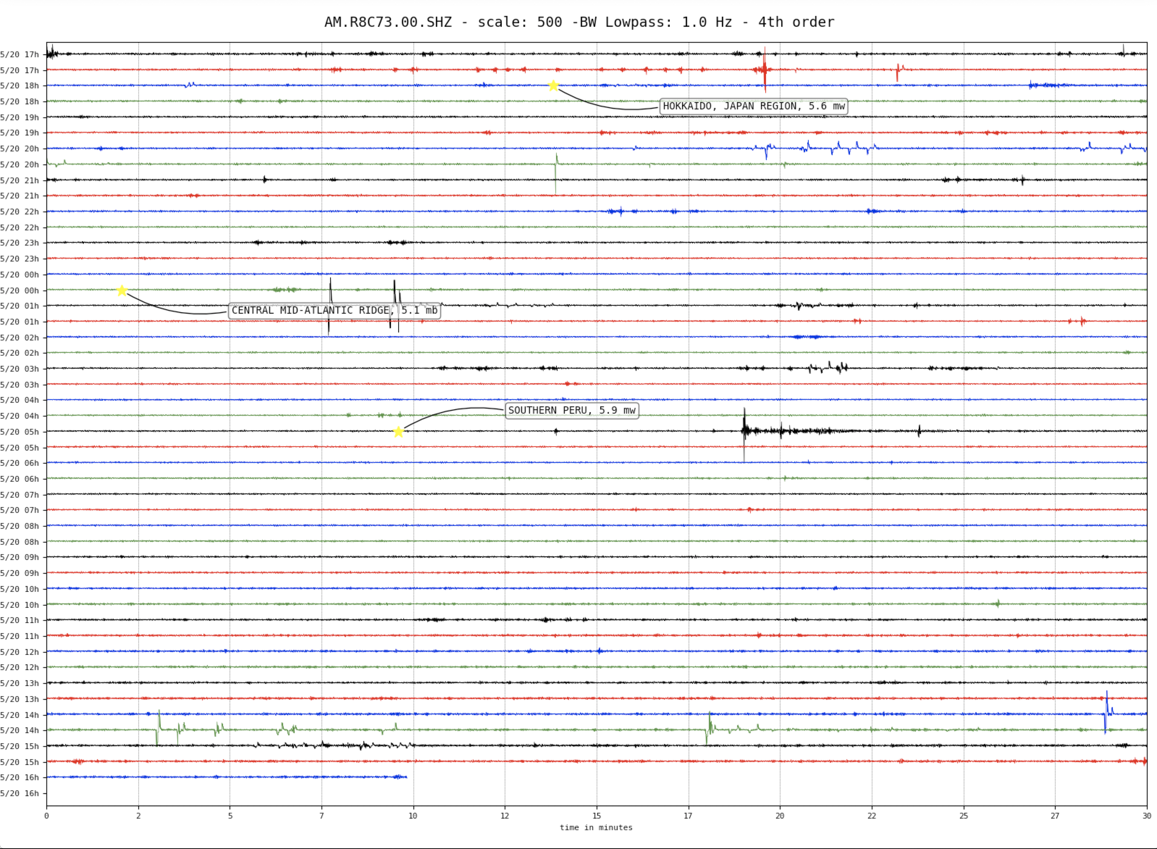Click x-axis tick label '25'
1157x849 pixels.
[x=963, y=816]
